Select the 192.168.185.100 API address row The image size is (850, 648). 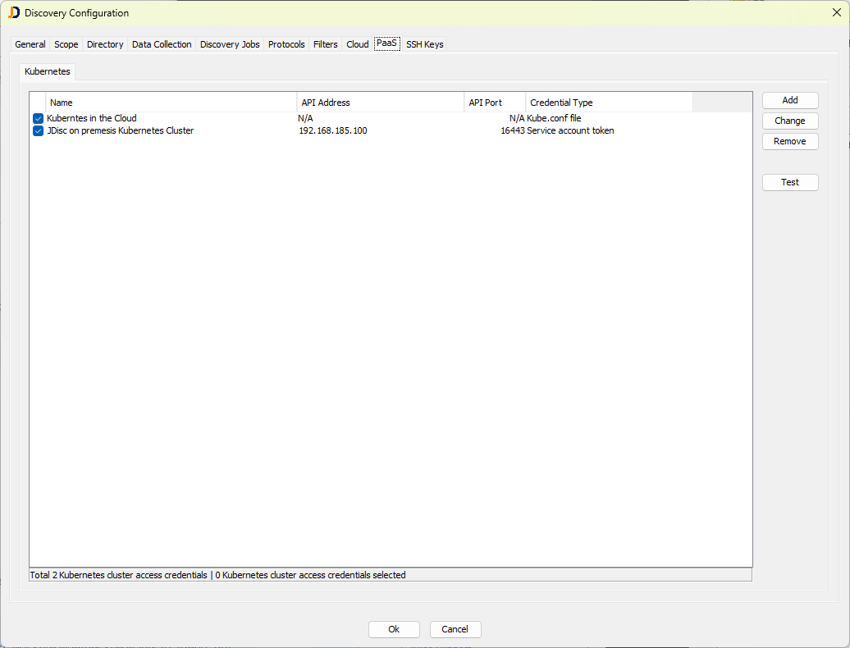[333, 131]
